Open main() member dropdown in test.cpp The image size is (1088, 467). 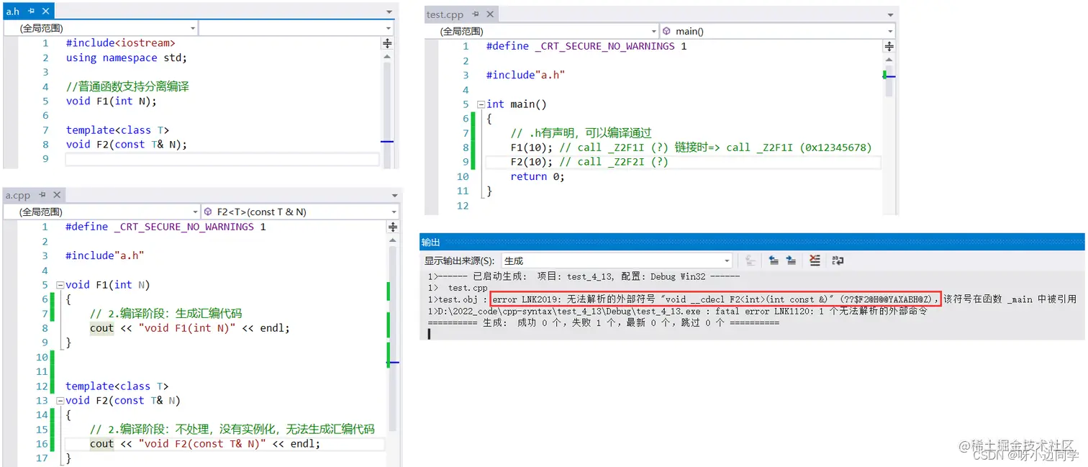pos(777,31)
